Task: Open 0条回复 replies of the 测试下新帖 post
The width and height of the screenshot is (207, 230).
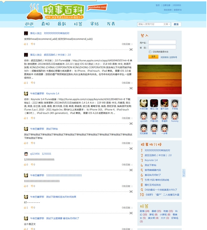Action: (127, 143)
